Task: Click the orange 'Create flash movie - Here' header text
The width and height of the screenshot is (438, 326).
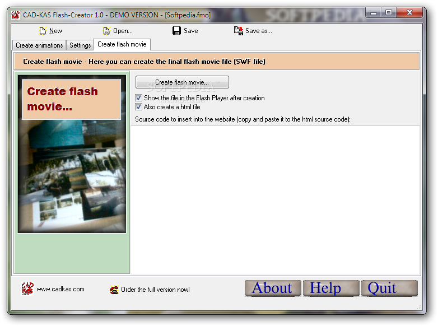Action: [144, 62]
